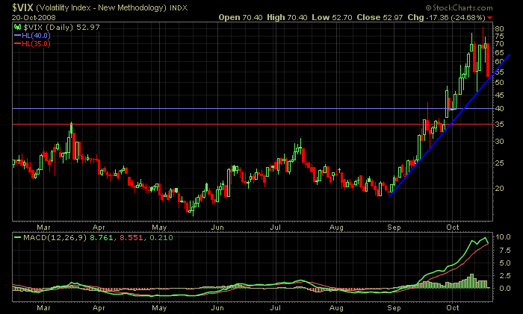Click the INDX exchange label

(x=179, y=7)
